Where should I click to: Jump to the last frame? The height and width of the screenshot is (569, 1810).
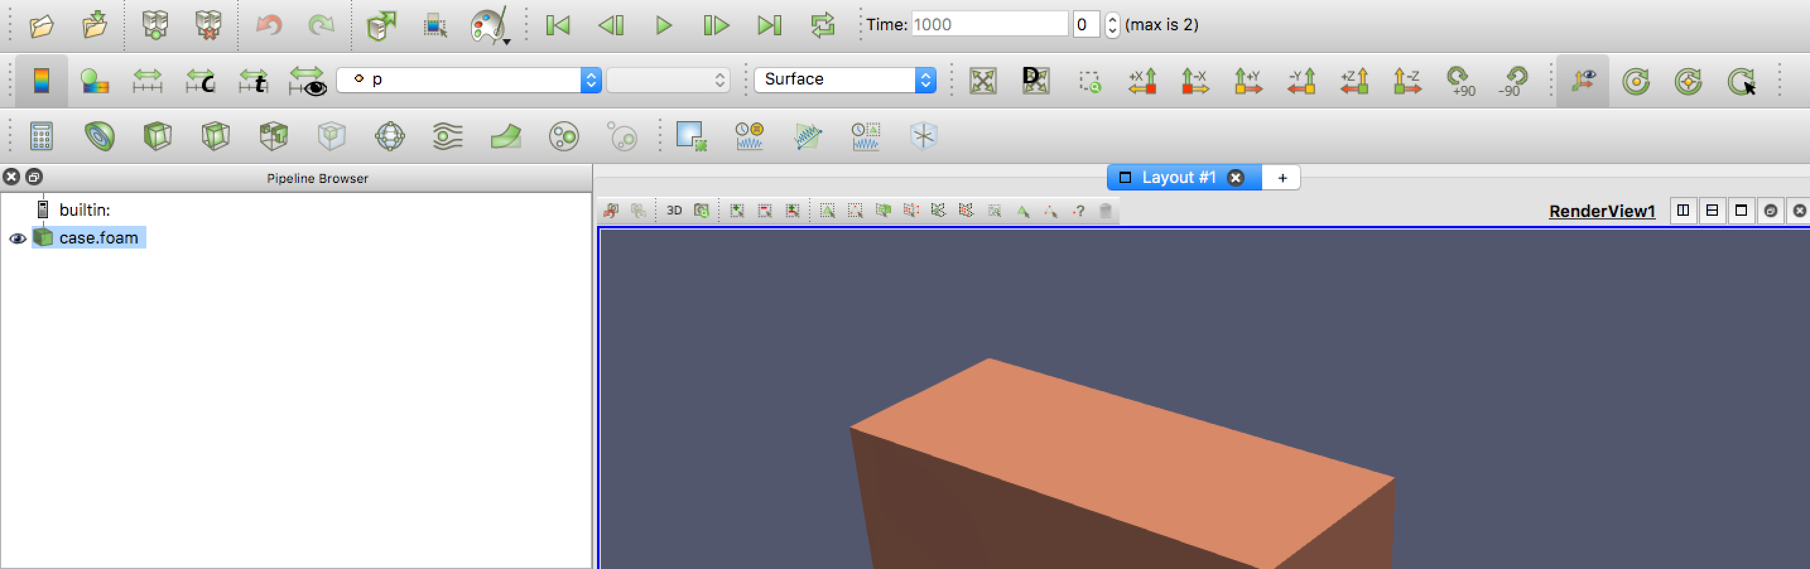[x=769, y=26]
